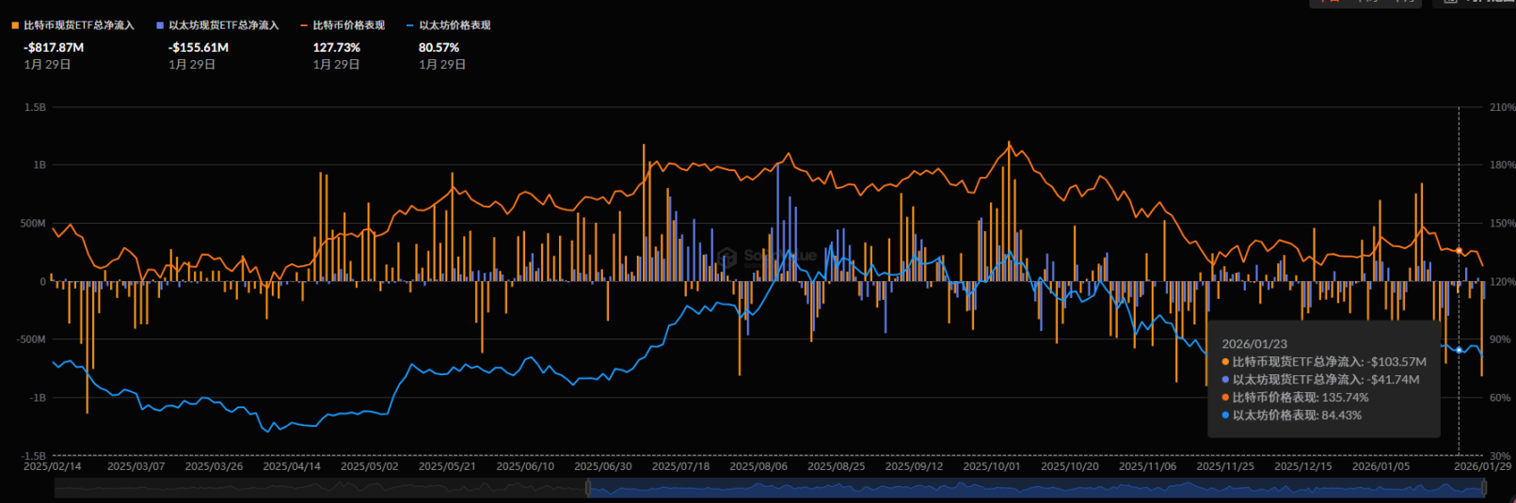Click the left handle of the range slider
1516x503 pixels.
[588, 488]
